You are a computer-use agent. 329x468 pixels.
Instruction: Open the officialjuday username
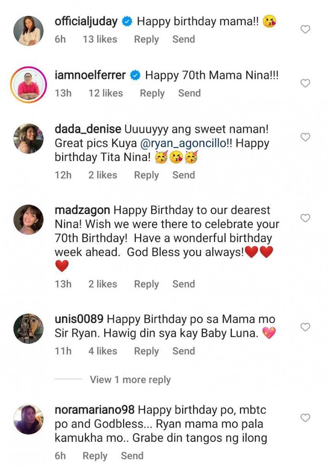coord(86,21)
